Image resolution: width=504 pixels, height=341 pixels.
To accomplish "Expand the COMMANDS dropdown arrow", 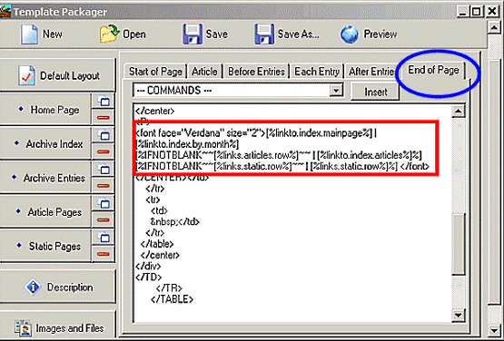I will click(336, 91).
